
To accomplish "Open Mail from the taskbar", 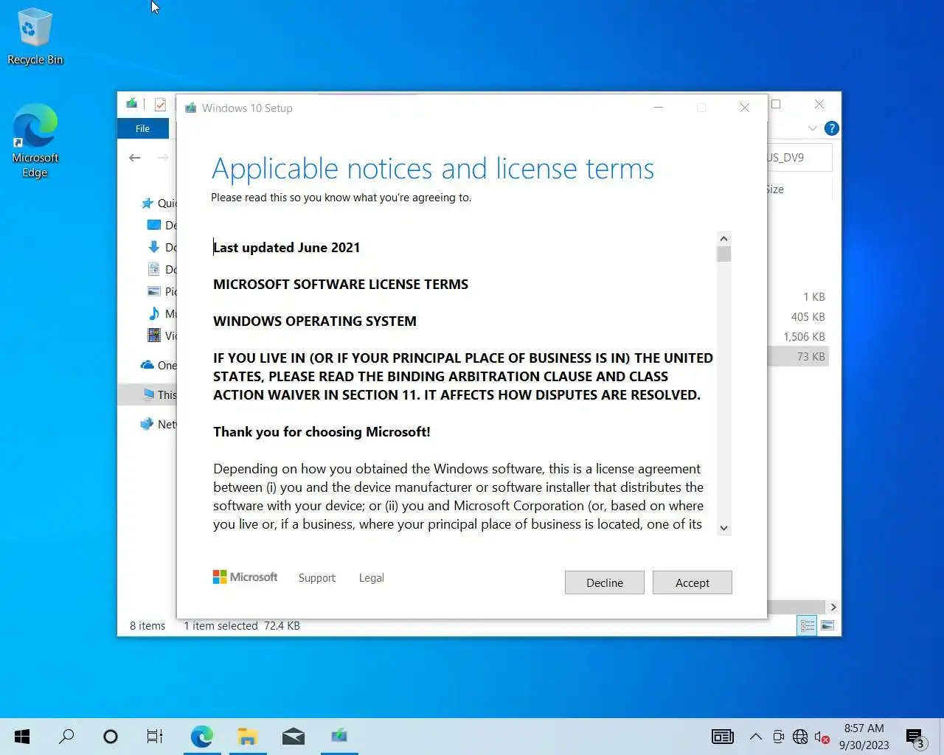I will click(x=293, y=736).
